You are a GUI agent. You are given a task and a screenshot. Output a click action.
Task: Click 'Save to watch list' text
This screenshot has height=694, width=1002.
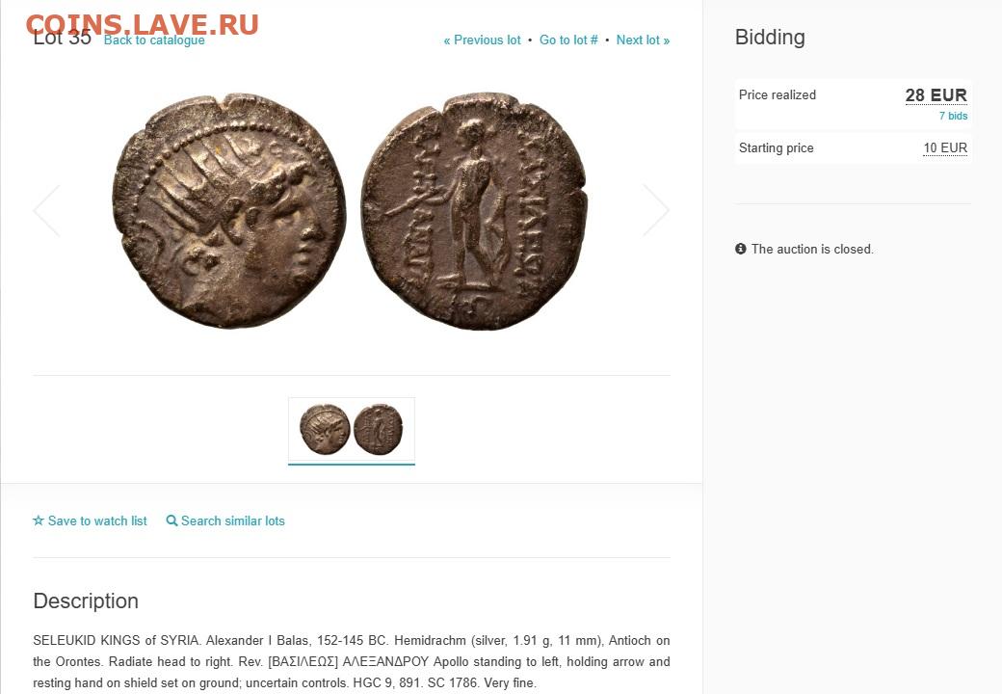click(97, 520)
